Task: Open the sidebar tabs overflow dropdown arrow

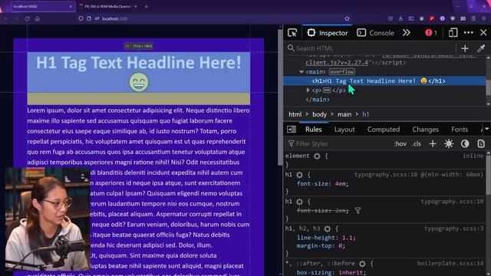Action: pyautogui.click(x=487, y=129)
